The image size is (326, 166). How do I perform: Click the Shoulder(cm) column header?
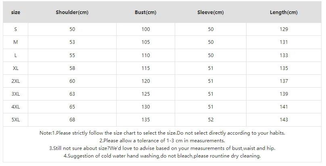pos(72,12)
